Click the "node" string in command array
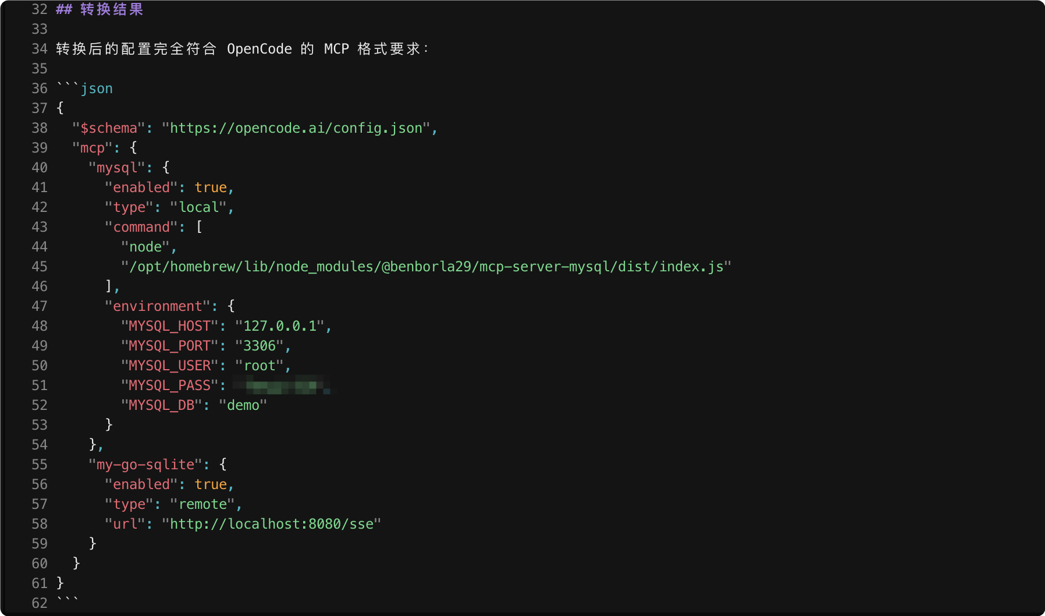 (145, 247)
